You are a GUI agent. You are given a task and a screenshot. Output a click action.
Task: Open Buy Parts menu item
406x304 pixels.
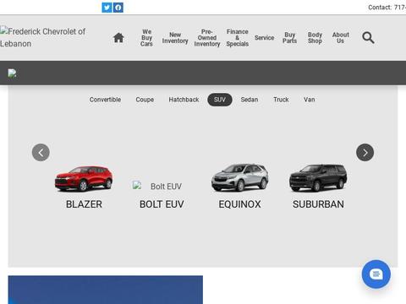click(x=290, y=38)
